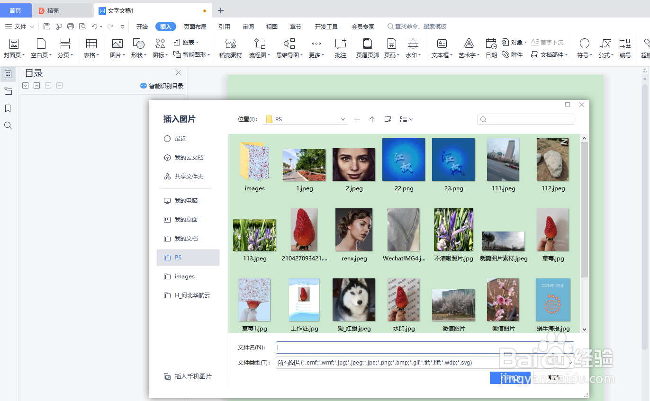Click 智能识别目录 link

tap(162, 86)
